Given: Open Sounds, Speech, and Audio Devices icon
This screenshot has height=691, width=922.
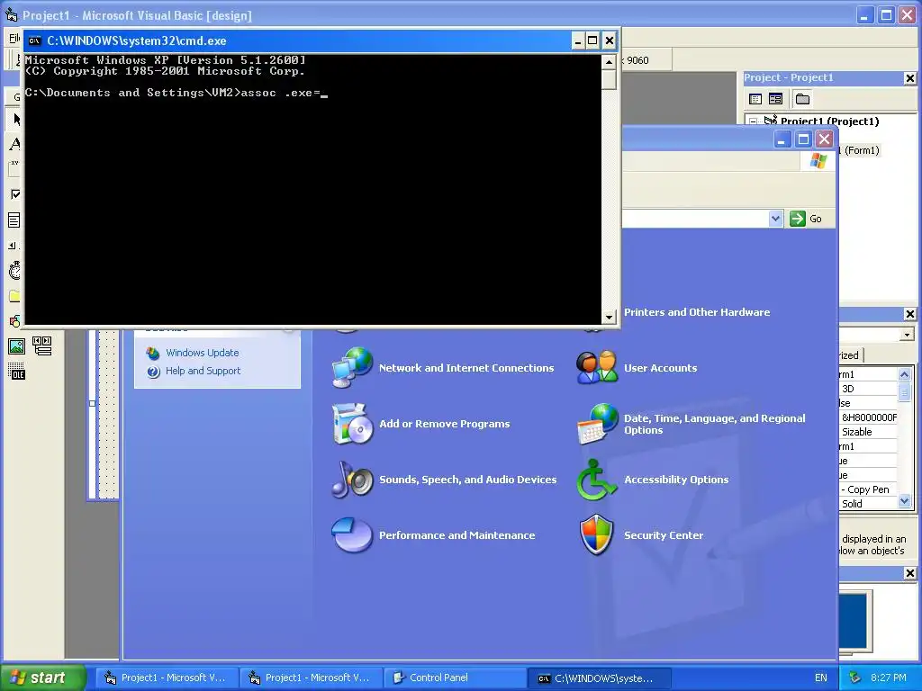Looking at the screenshot, I should [x=352, y=480].
